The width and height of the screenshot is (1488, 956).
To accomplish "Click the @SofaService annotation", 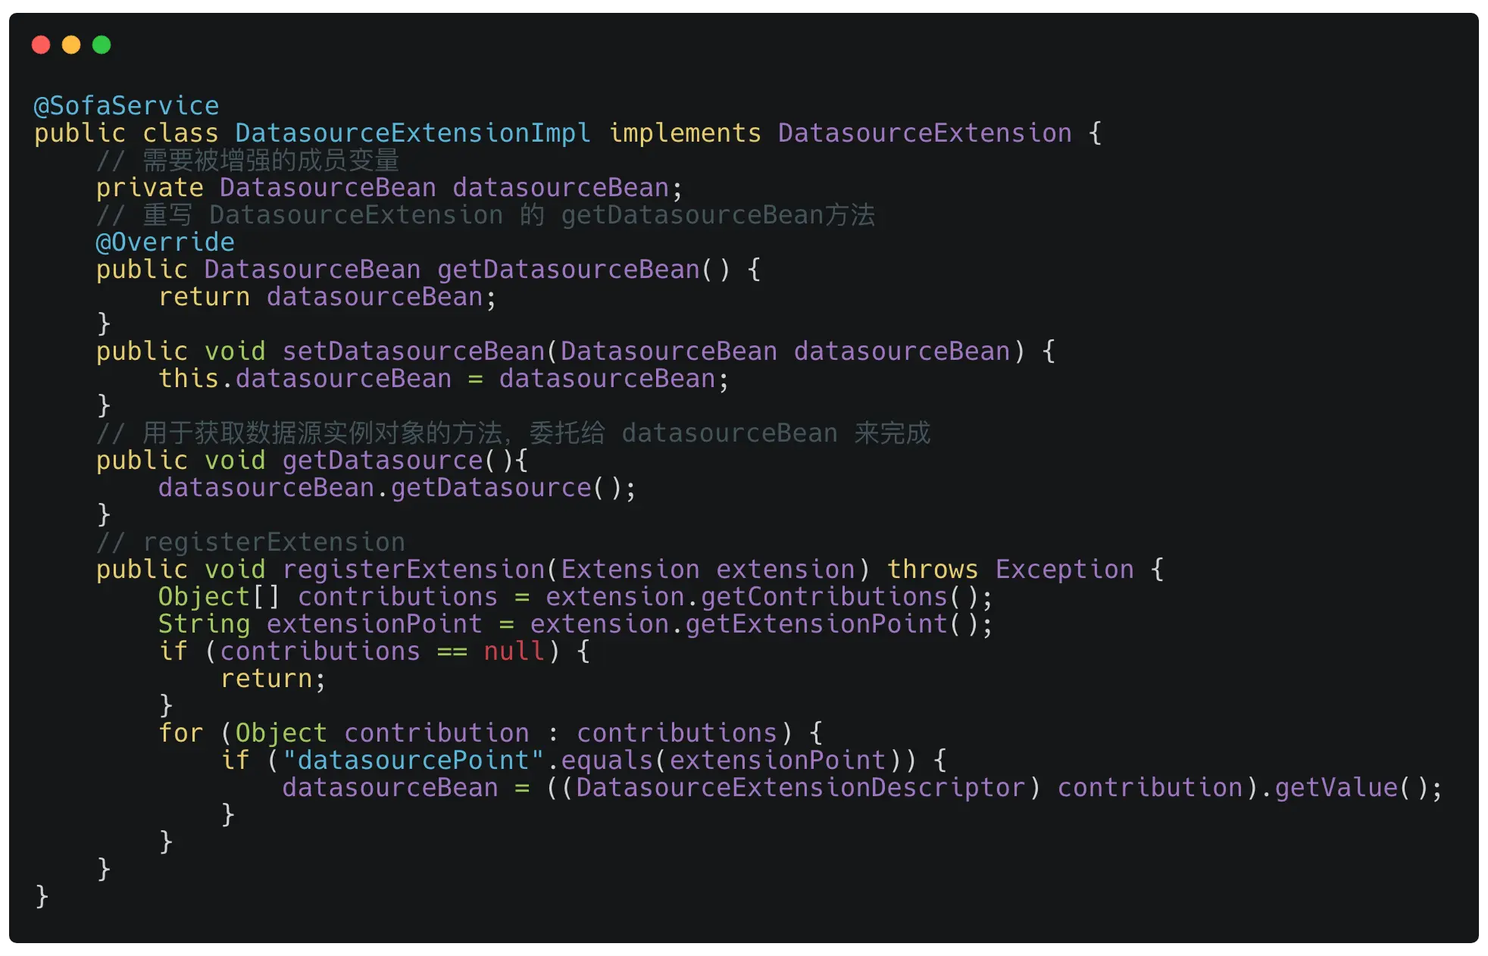I will 127,106.
